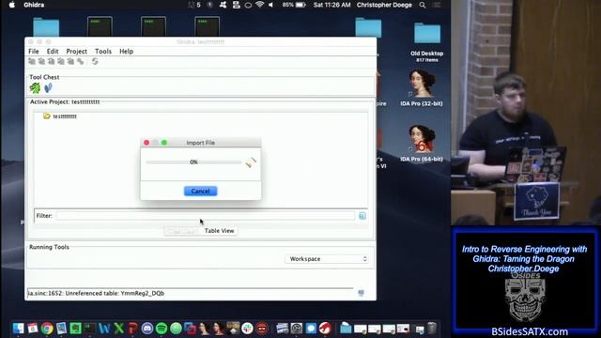Screen dimensions: 601x338
Task: Click the status icon beside the Unreferenced table message
Action: pyautogui.click(x=361, y=293)
